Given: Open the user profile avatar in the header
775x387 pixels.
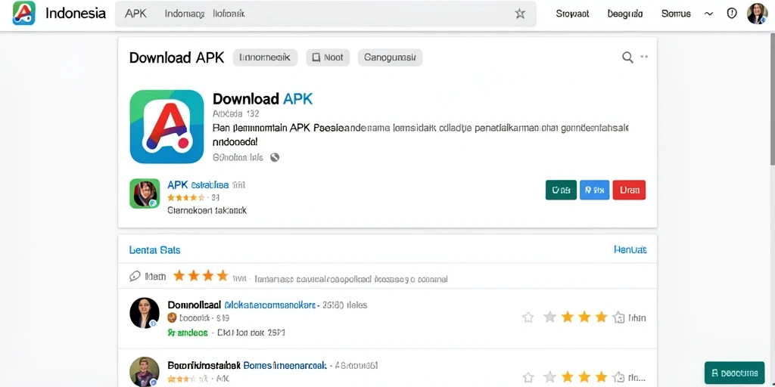Looking at the screenshot, I should 757,14.
